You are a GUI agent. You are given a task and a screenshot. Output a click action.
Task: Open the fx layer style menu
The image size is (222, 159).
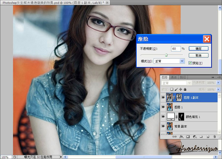(x=181, y=136)
